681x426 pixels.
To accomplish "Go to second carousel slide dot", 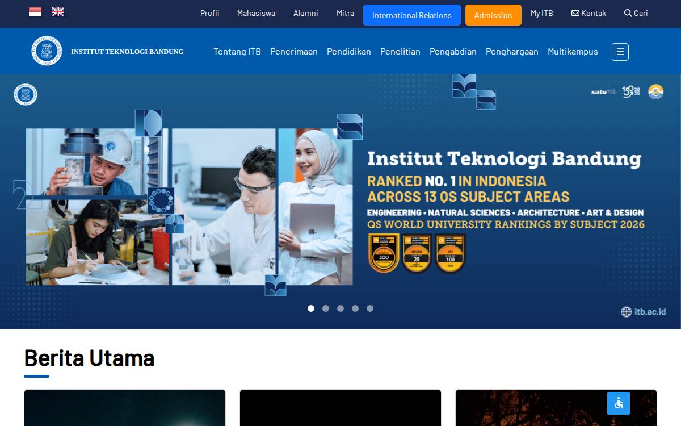I will tap(326, 308).
